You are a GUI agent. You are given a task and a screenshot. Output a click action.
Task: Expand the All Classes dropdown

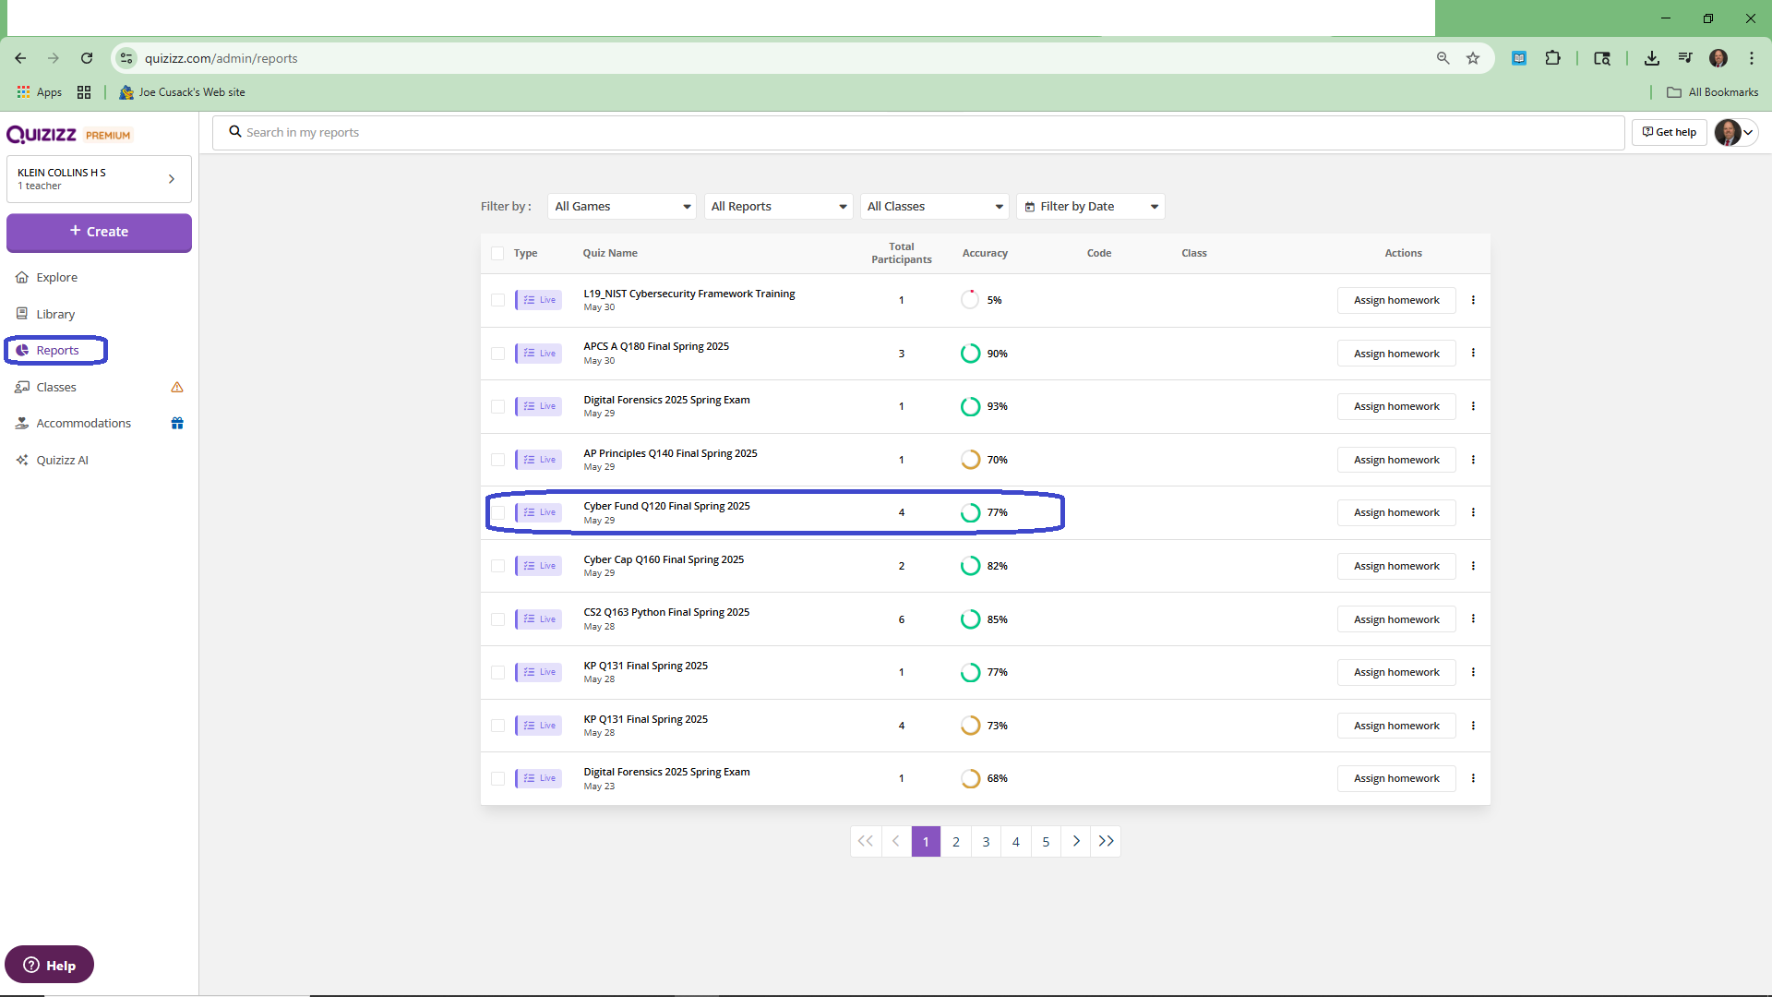click(x=934, y=206)
